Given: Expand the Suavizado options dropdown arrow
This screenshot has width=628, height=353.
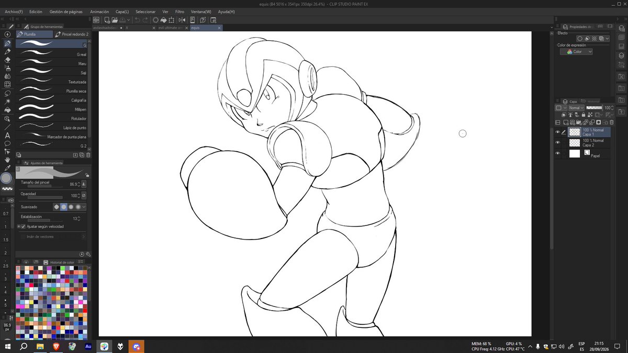Looking at the screenshot, I should coord(84,207).
